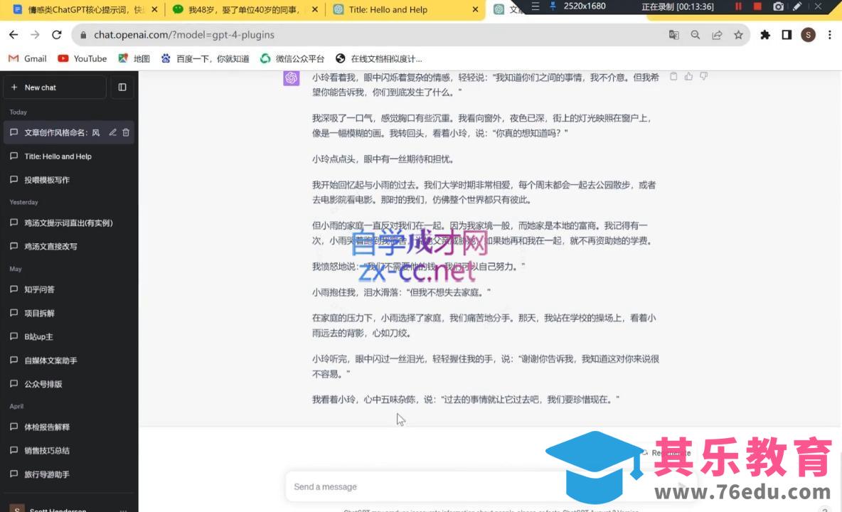Toggle the ChatGPT sidebar collapse button

tap(122, 87)
